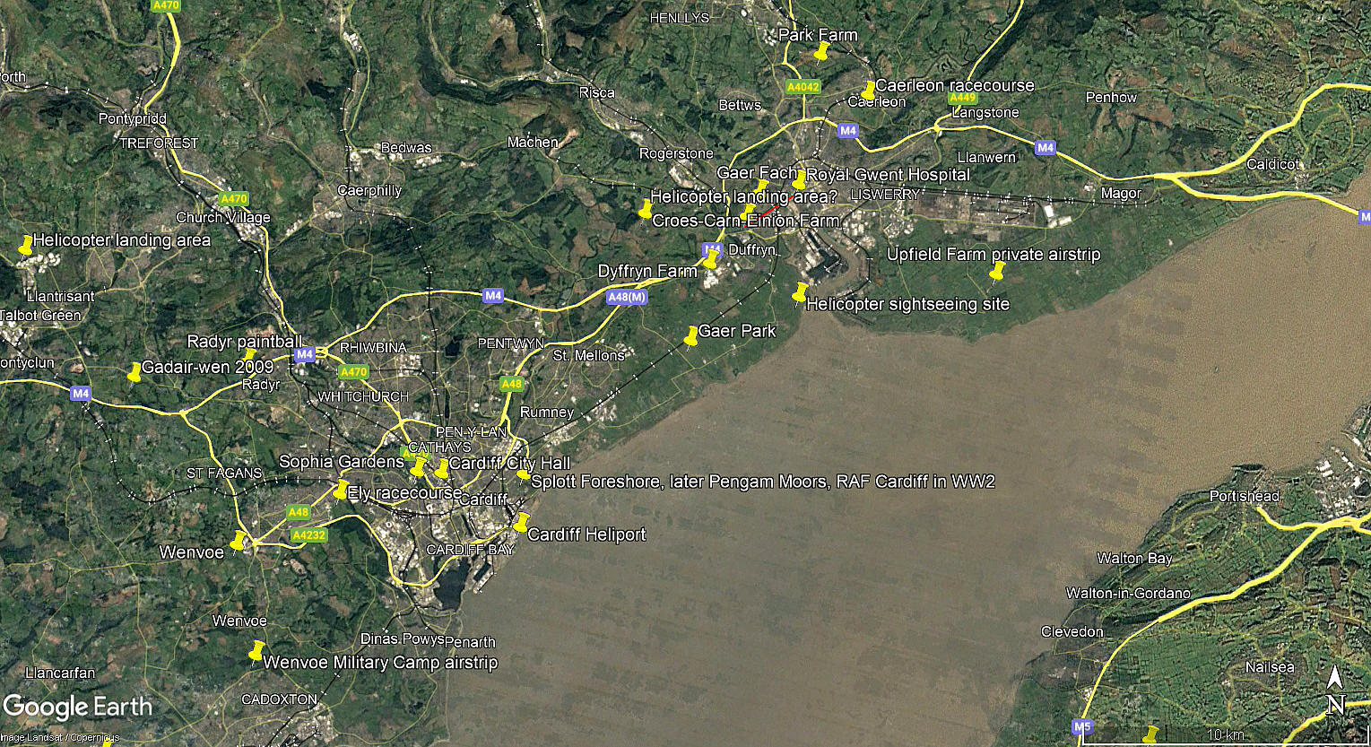Click the M5 motorway shield marker

(x=1082, y=726)
